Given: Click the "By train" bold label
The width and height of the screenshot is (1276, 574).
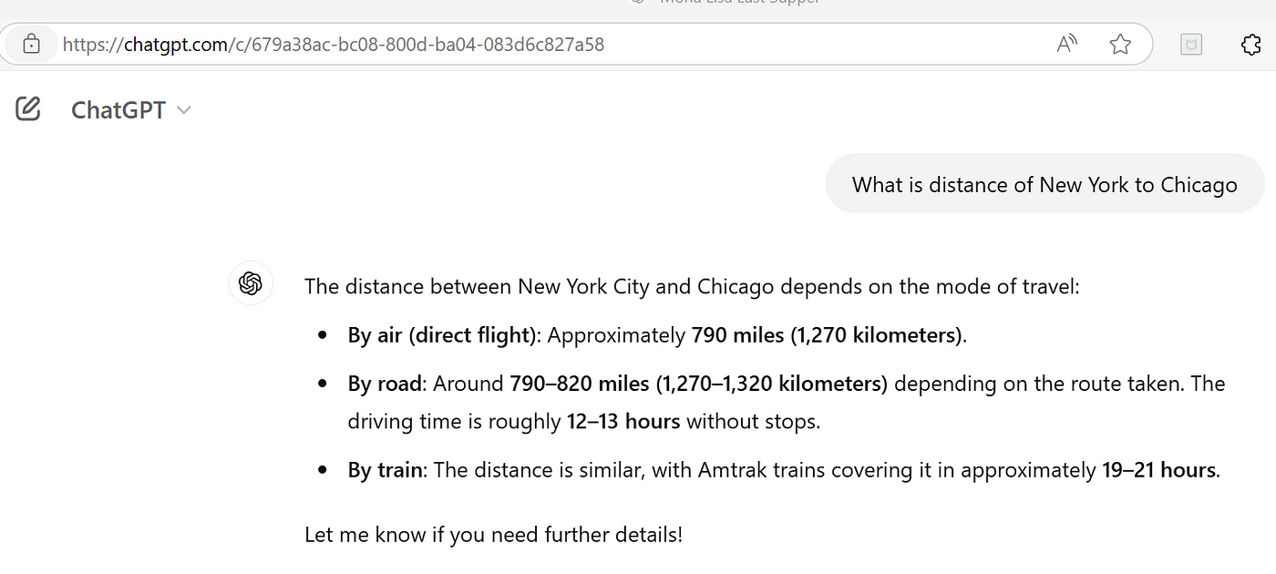Looking at the screenshot, I should point(386,470).
